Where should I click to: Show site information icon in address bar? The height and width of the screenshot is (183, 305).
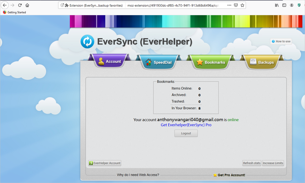(62, 5)
